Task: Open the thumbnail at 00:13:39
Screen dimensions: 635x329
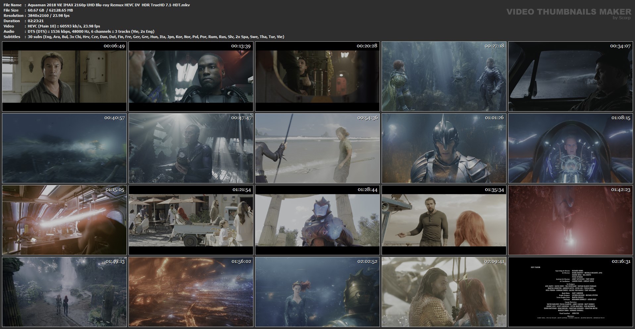Action: coord(191,76)
